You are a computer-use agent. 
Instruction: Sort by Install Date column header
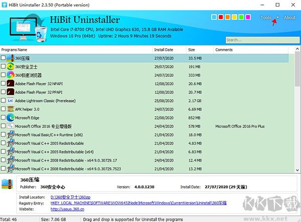coord(169,50)
